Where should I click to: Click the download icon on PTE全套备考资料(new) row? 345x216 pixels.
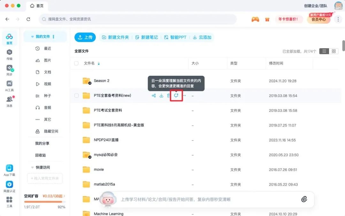pos(161,96)
